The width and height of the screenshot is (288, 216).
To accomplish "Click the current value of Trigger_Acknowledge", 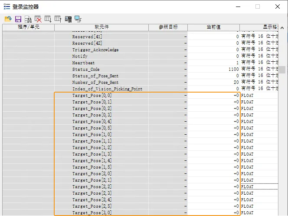I will tap(213, 50).
